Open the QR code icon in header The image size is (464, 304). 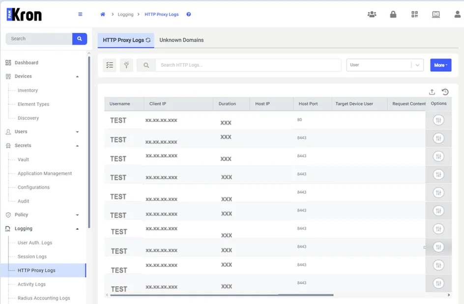point(414,14)
